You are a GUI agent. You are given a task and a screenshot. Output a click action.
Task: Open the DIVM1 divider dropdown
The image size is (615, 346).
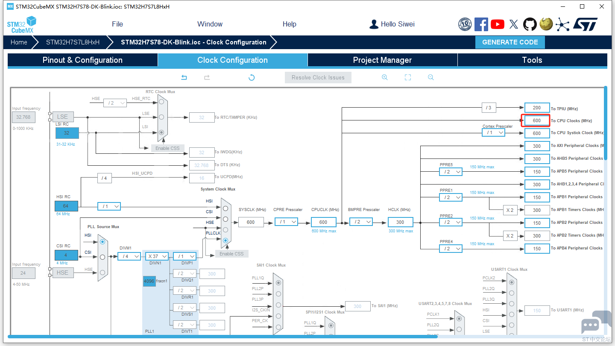pyautogui.click(x=129, y=256)
